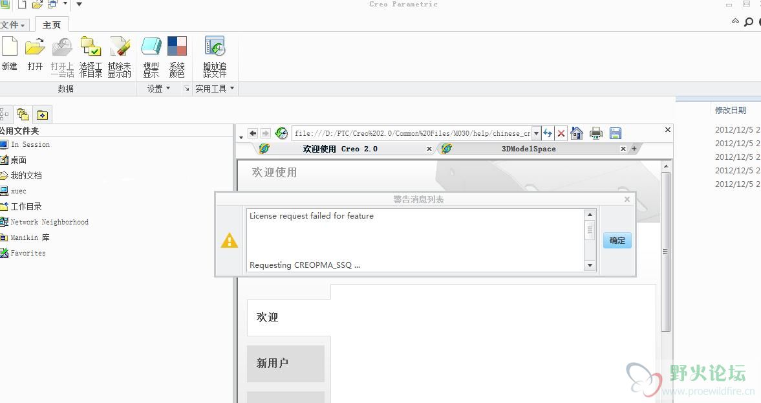
Task: Click the search magnifier icon at top right
Action: 748,21
